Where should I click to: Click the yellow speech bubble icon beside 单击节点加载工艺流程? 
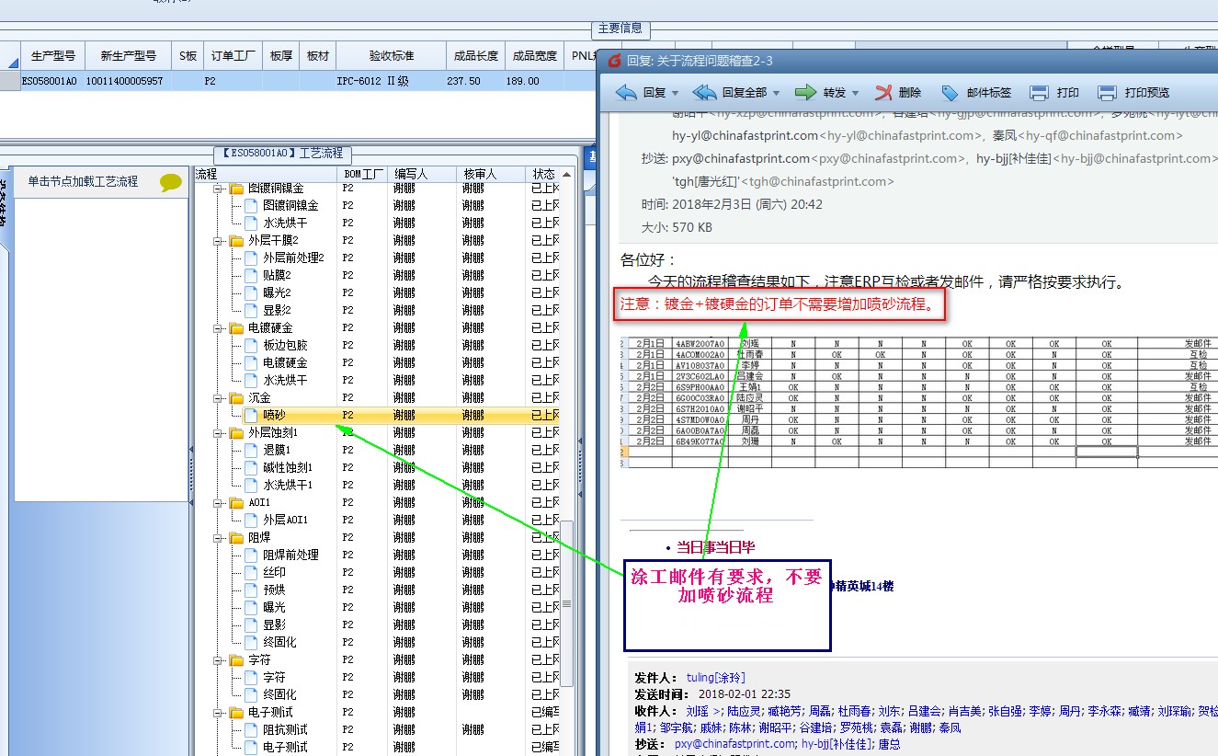(171, 182)
